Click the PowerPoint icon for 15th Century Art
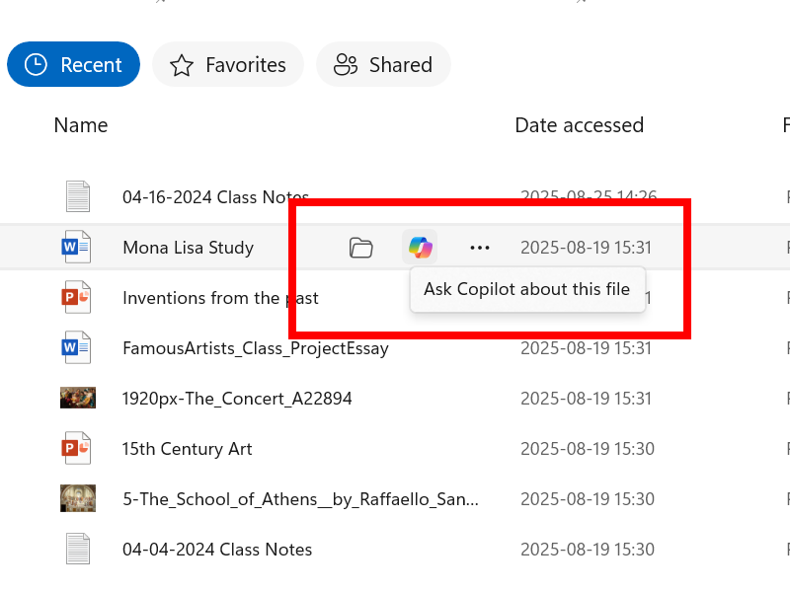The width and height of the screenshot is (790, 592). tap(78, 448)
